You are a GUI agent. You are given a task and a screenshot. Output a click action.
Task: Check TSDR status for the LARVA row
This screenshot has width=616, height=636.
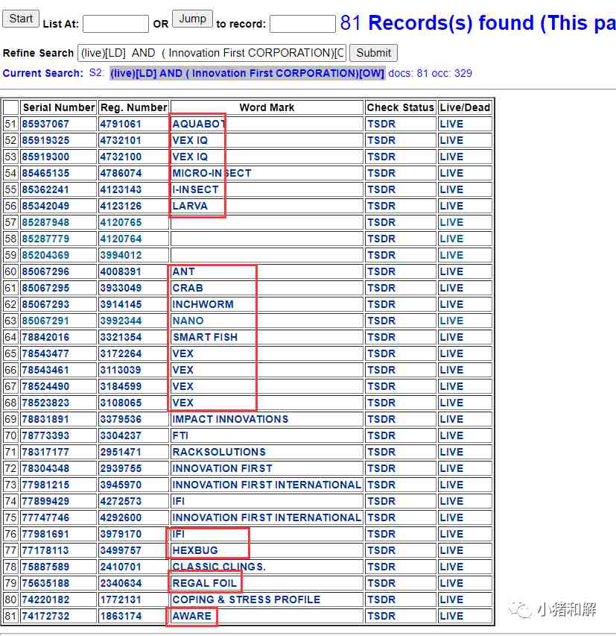(x=381, y=206)
